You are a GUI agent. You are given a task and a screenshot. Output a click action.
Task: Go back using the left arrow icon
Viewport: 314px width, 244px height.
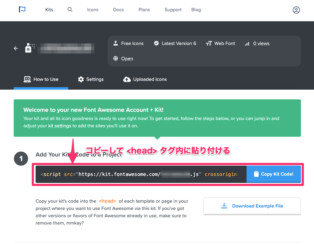pos(16,48)
